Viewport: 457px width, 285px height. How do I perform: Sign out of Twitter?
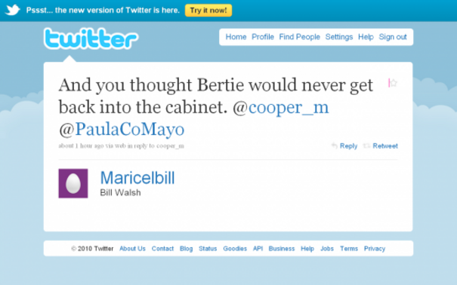click(393, 37)
